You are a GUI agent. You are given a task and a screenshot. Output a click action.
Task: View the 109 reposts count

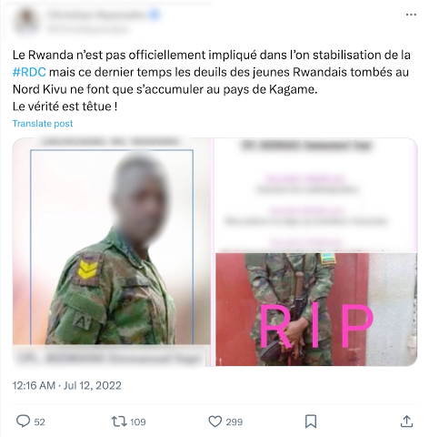click(x=138, y=422)
